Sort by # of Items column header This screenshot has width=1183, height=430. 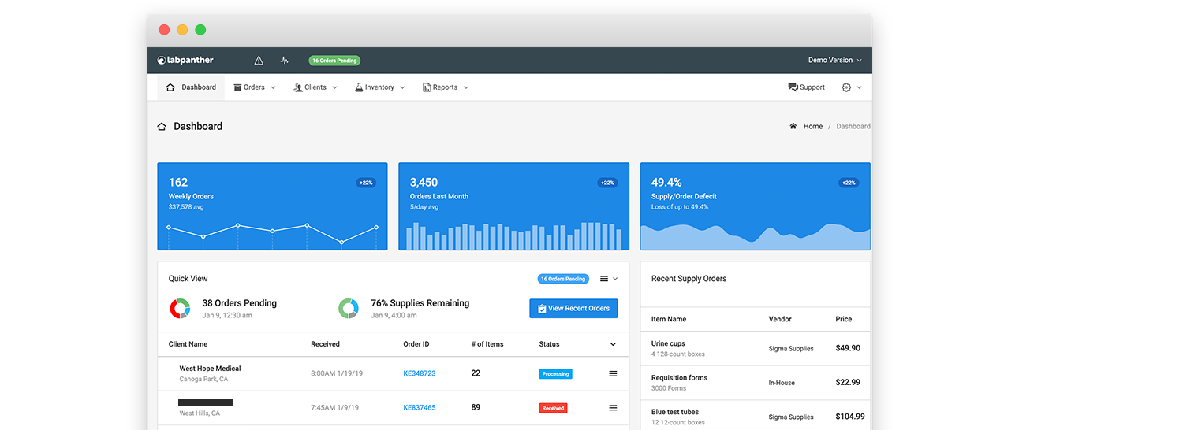[487, 344]
